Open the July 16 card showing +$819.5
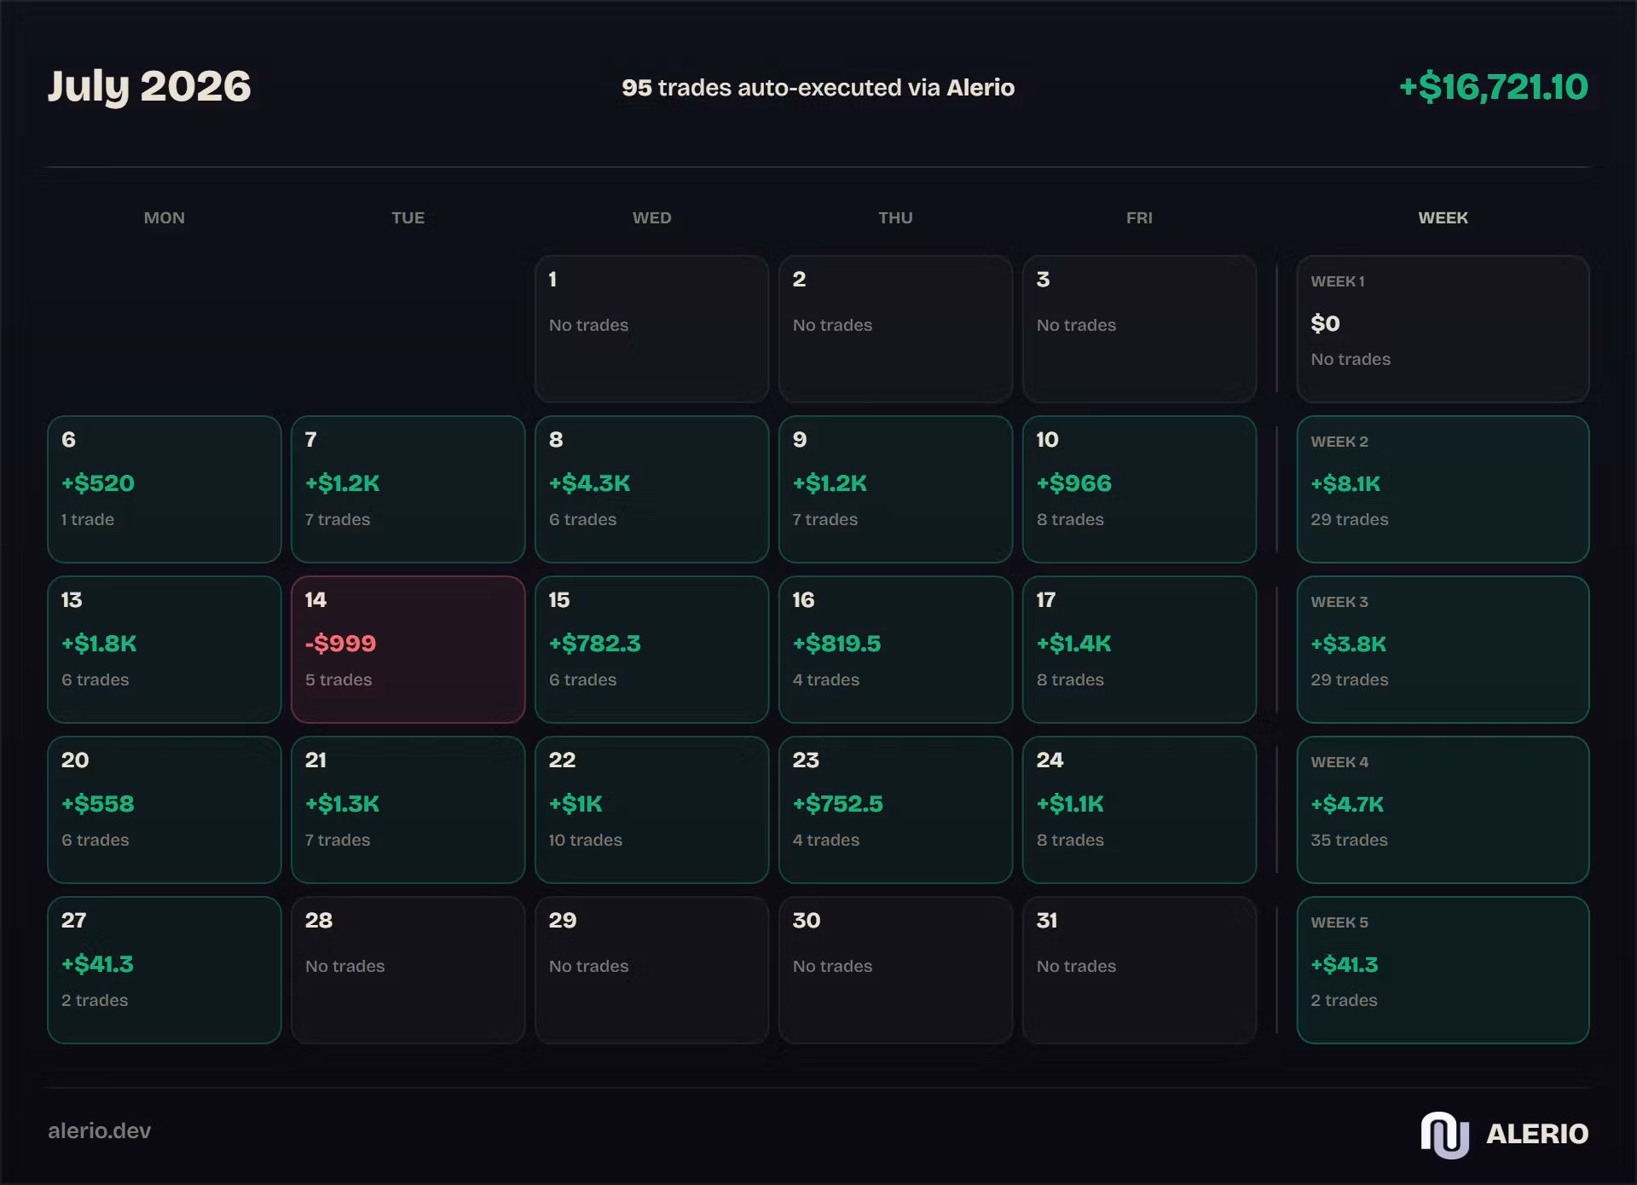 895,650
